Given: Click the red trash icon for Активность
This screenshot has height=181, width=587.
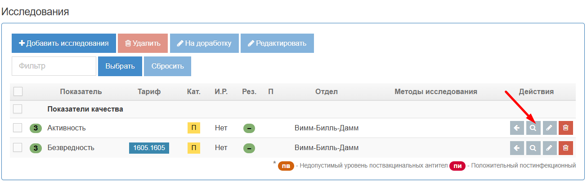Looking at the screenshot, I should [566, 128].
